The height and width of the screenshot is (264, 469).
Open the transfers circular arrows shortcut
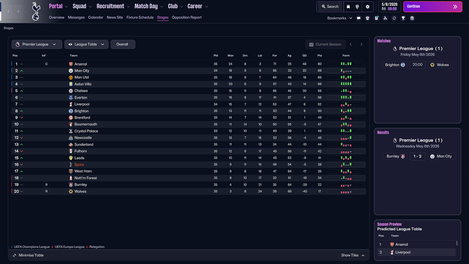[x=394, y=18]
